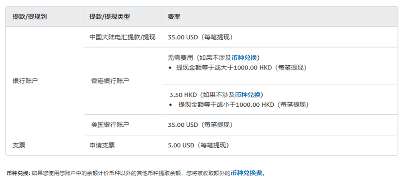The width and height of the screenshot is (404, 180).
Task: Select the 申请支票 cell
Action: [102, 145]
